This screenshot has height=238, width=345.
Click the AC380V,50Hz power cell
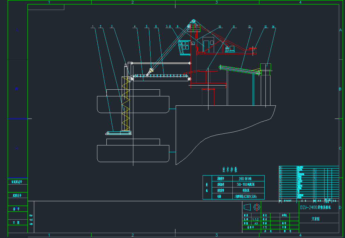(x=246, y=197)
